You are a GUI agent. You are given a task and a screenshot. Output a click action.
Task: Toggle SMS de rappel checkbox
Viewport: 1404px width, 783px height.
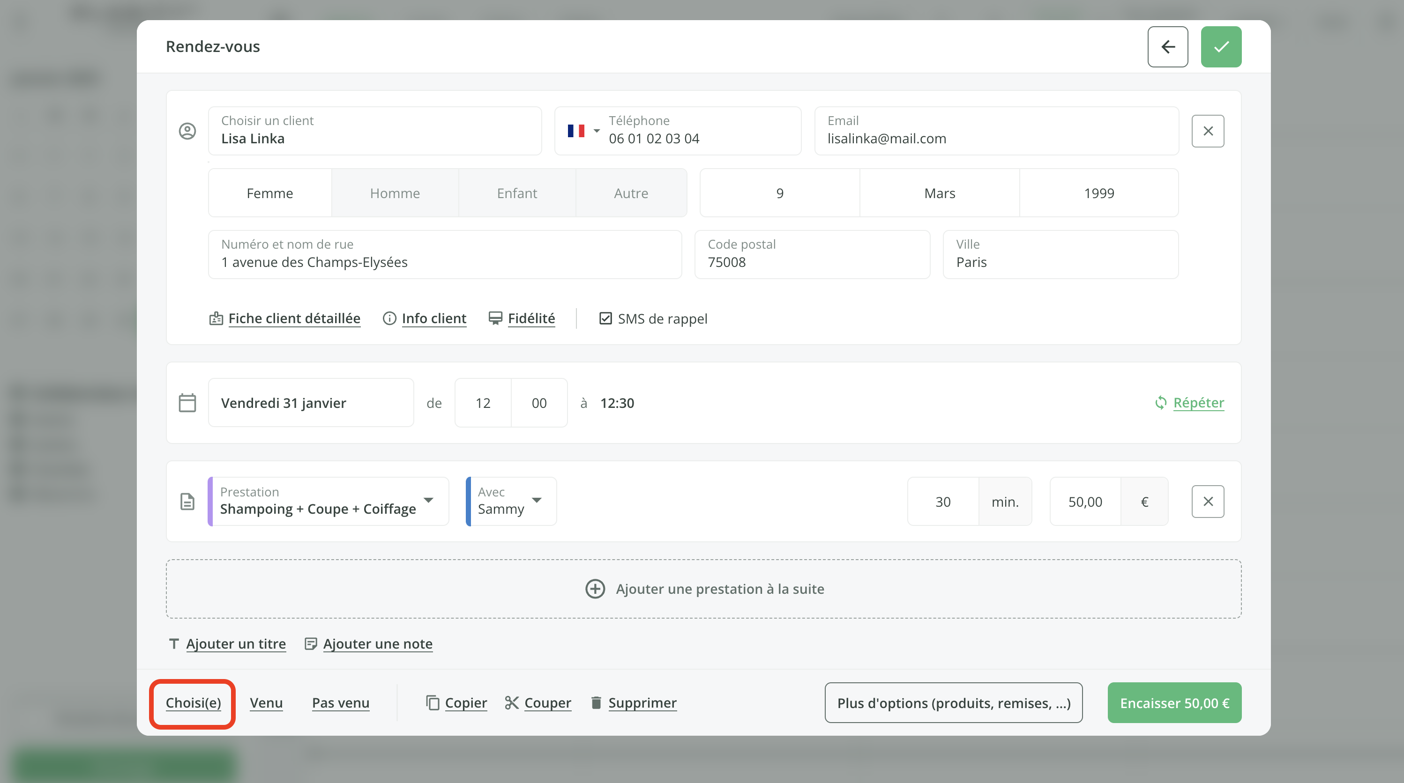605,318
